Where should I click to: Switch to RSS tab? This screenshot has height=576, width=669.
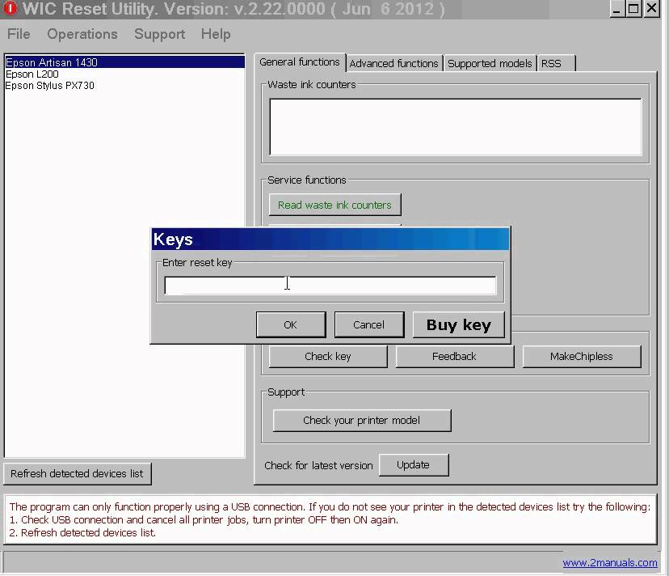(557, 63)
